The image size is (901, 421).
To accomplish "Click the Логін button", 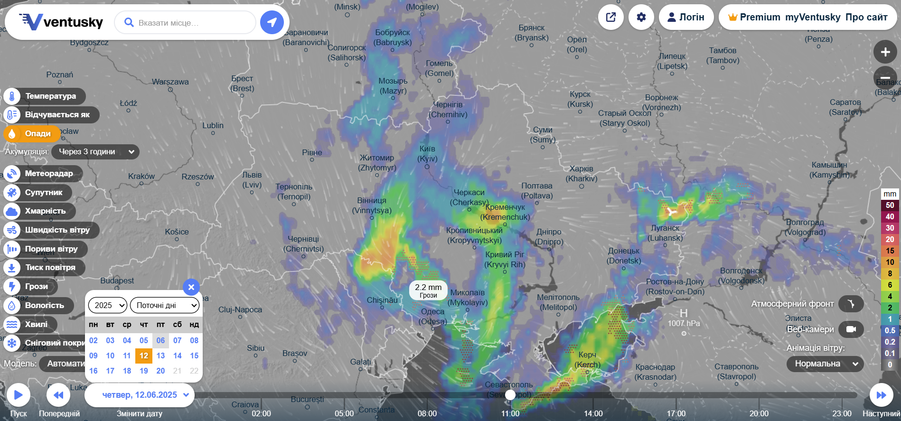I will (686, 18).
